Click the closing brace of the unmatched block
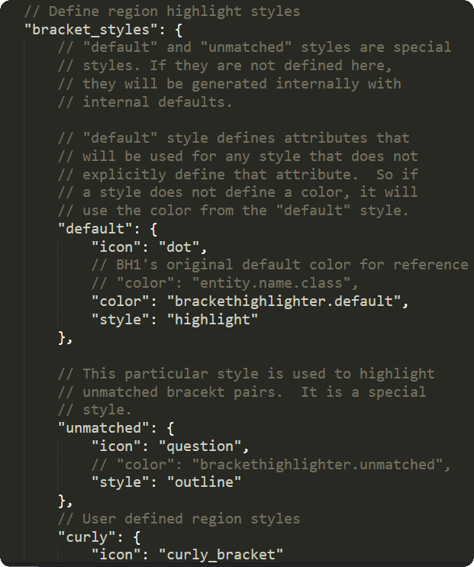Screen dimensions: 474x567 click(x=62, y=500)
